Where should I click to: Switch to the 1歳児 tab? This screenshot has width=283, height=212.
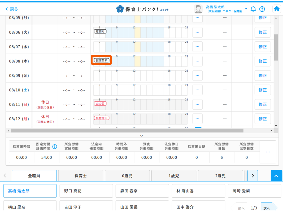174,176
